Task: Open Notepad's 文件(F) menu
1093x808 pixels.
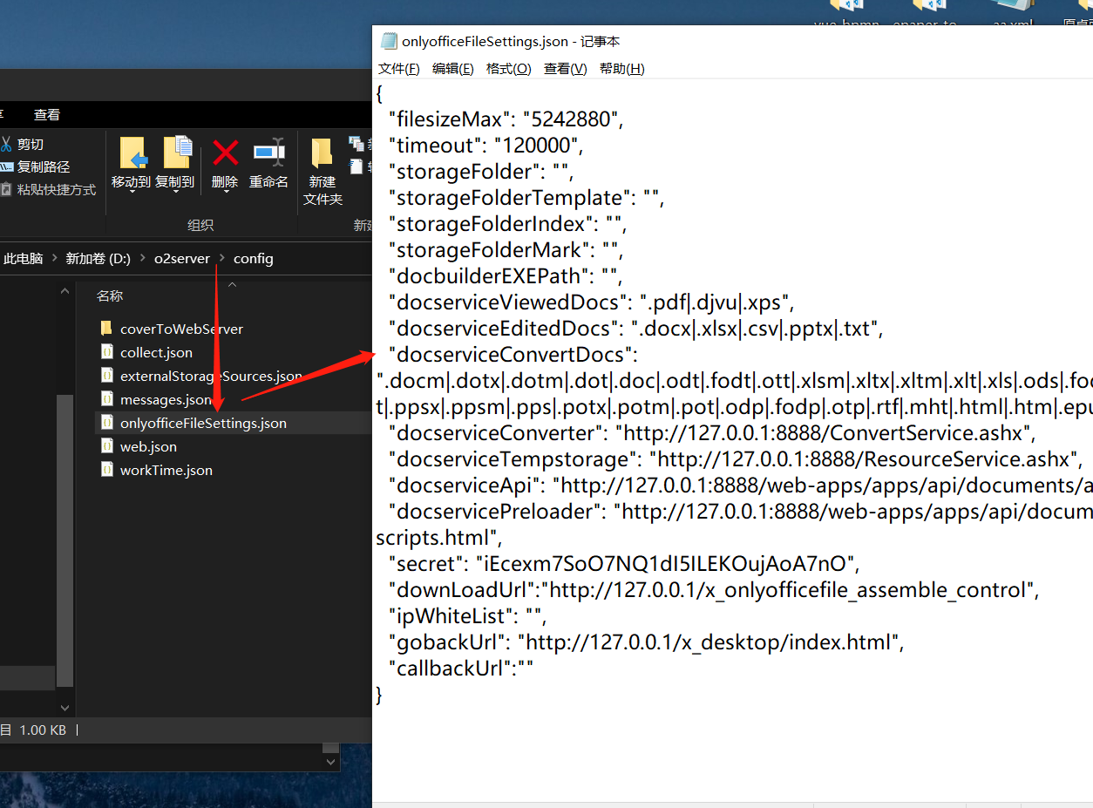Action: pos(399,69)
